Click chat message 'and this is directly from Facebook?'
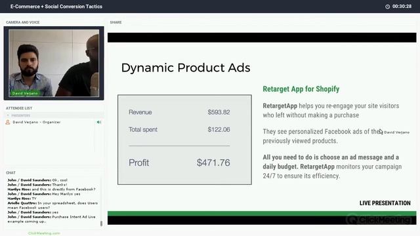This screenshot has height=236, width=420. click(x=64, y=189)
